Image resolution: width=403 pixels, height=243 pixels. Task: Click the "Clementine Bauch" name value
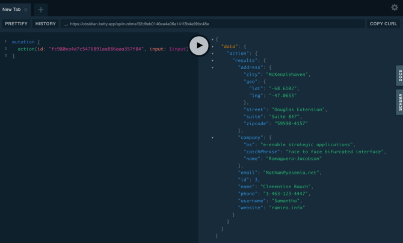tap(286, 186)
